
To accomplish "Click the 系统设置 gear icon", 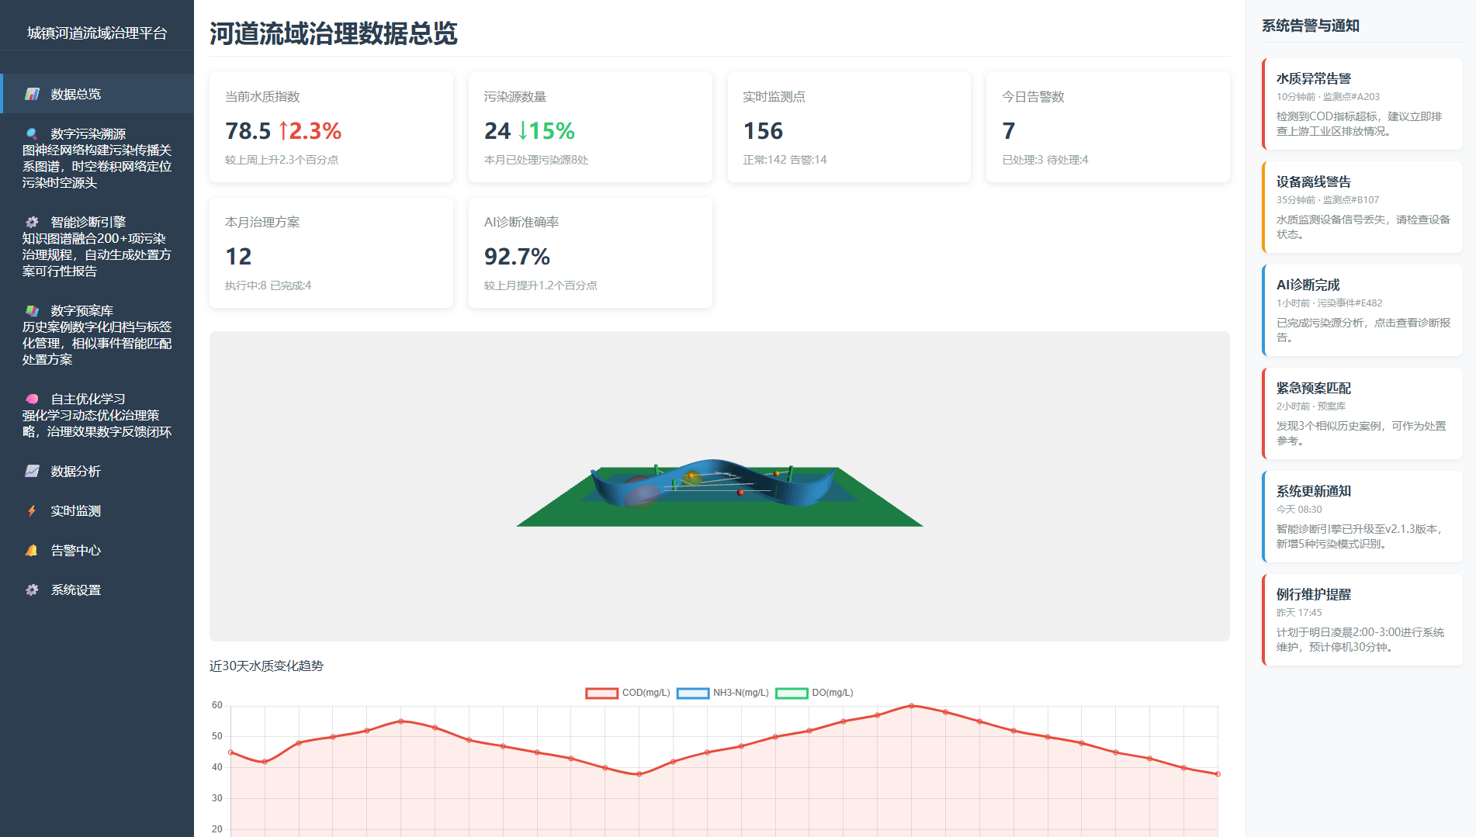I will pyautogui.click(x=32, y=590).
